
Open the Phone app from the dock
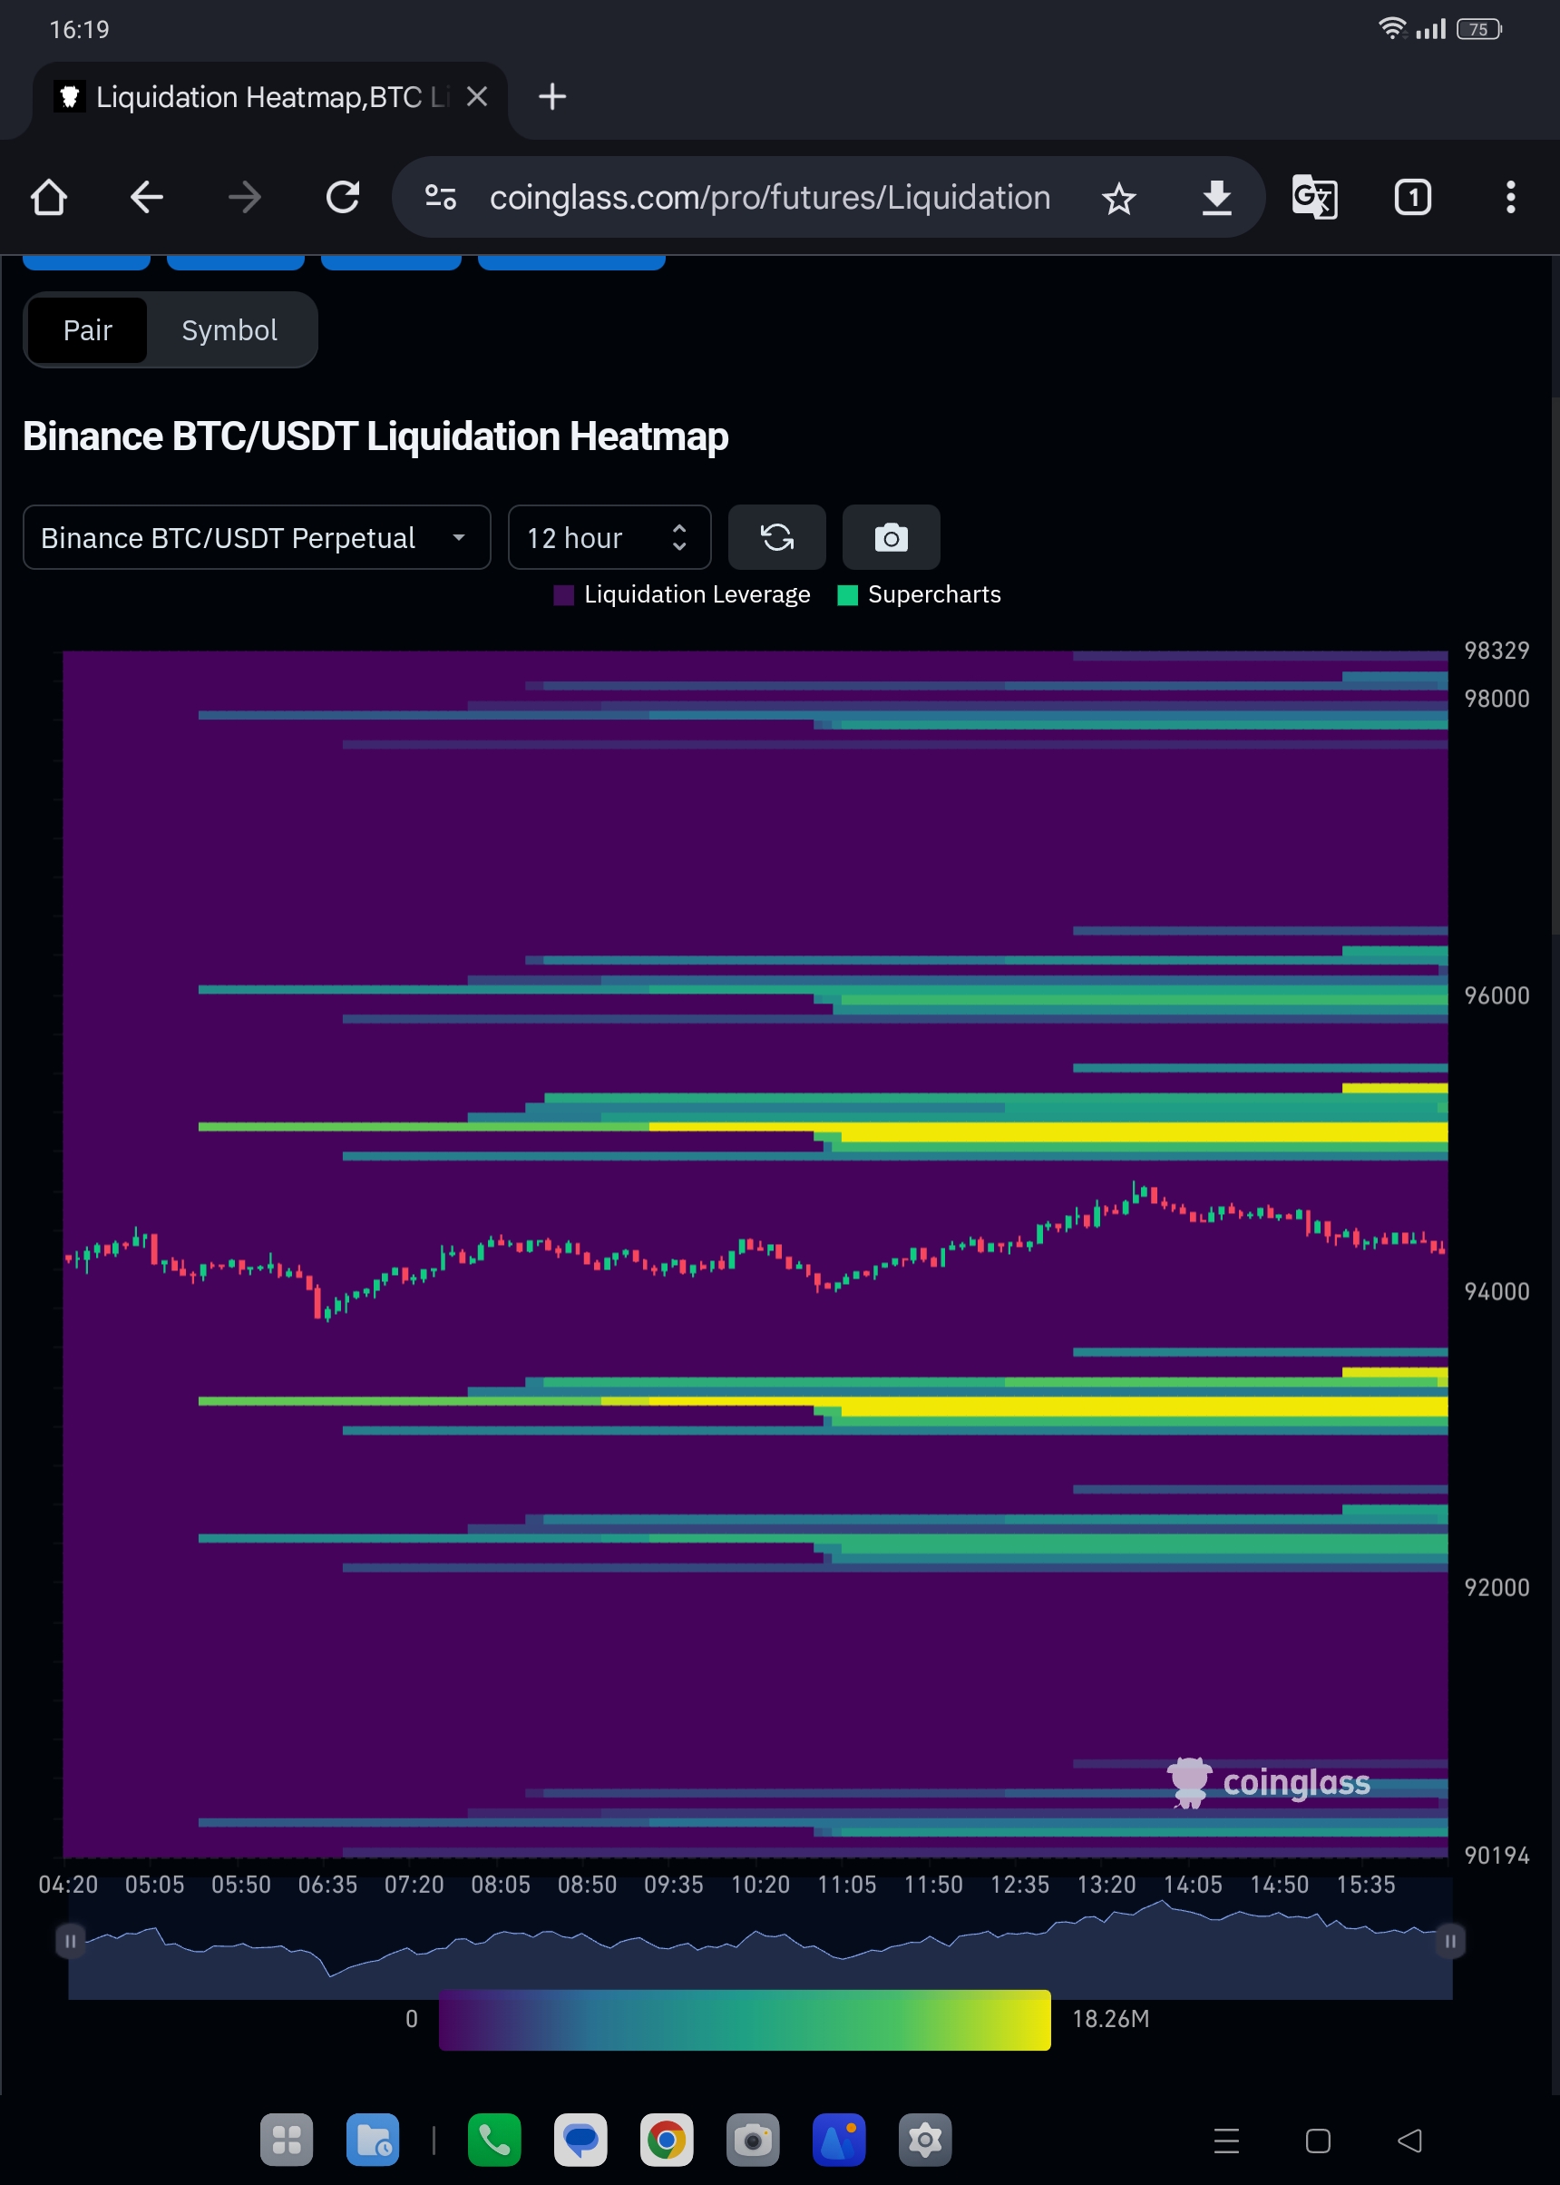pyautogui.click(x=494, y=2140)
